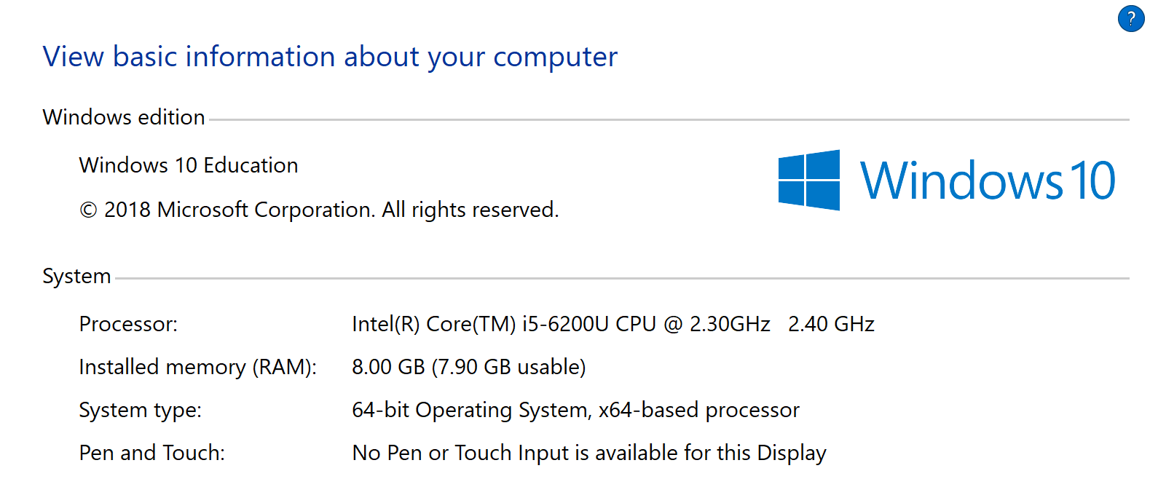The height and width of the screenshot is (495, 1150).
Task: Click the Intel Core i5-6200U processor name
Action: (561, 324)
